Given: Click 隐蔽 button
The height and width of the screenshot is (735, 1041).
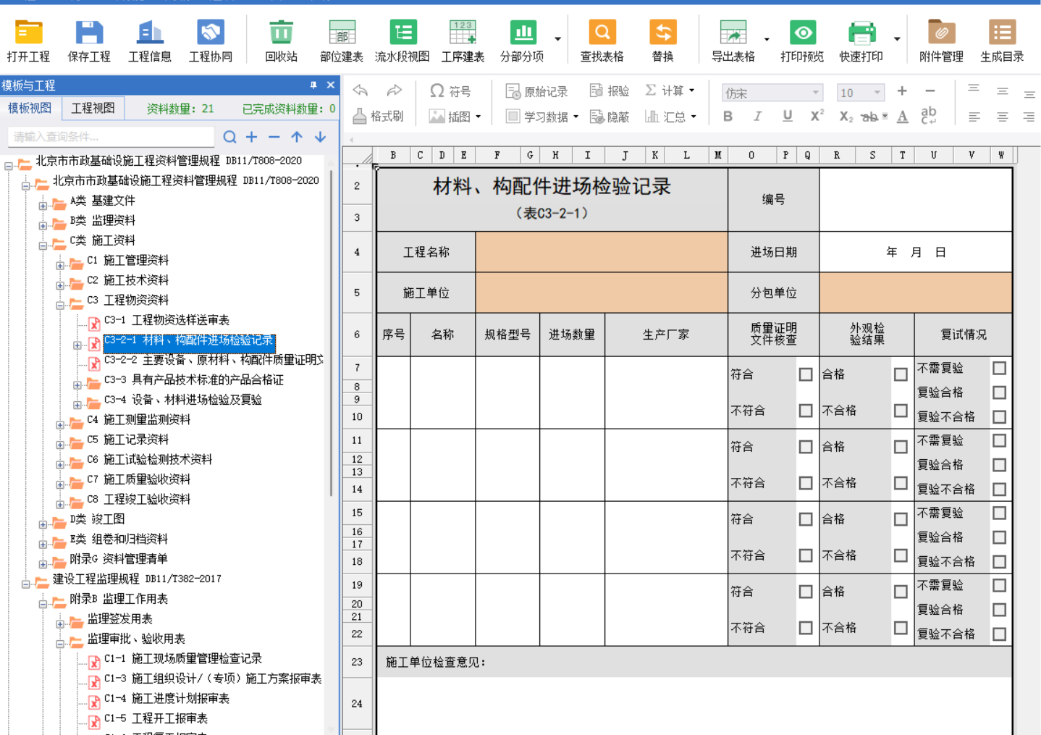Looking at the screenshot, I should coord(610,117).
